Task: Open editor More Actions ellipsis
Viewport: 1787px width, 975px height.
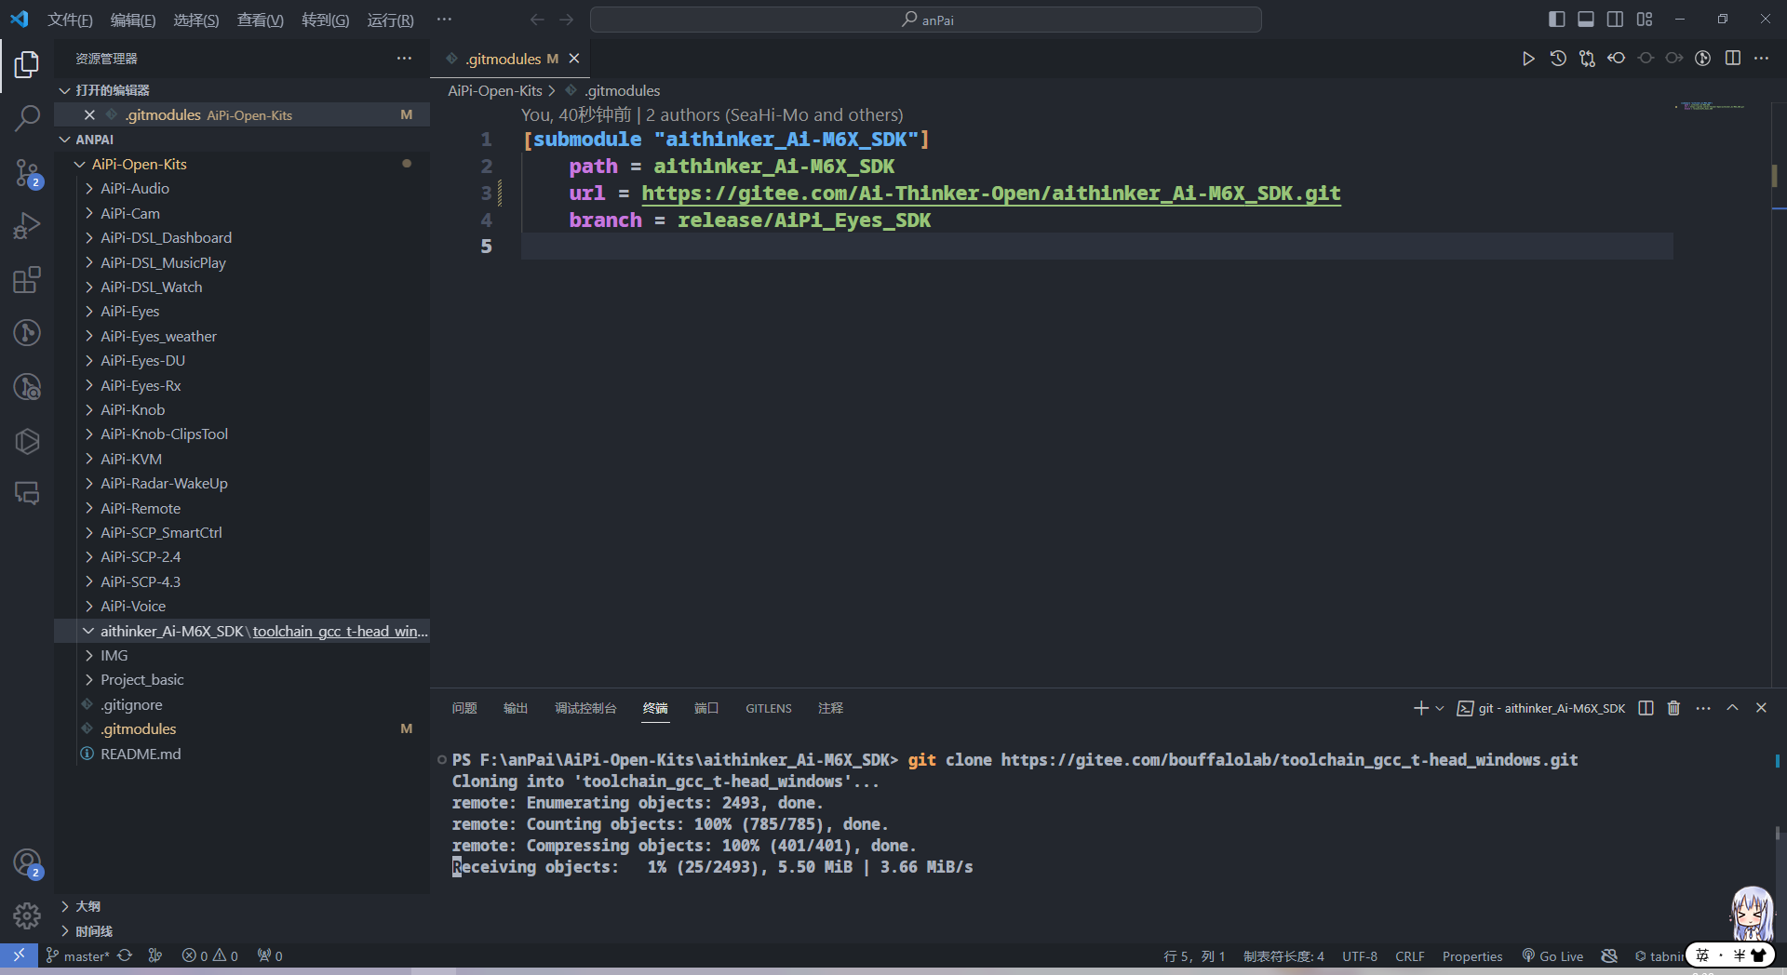Action: [x=1761, y=59]
